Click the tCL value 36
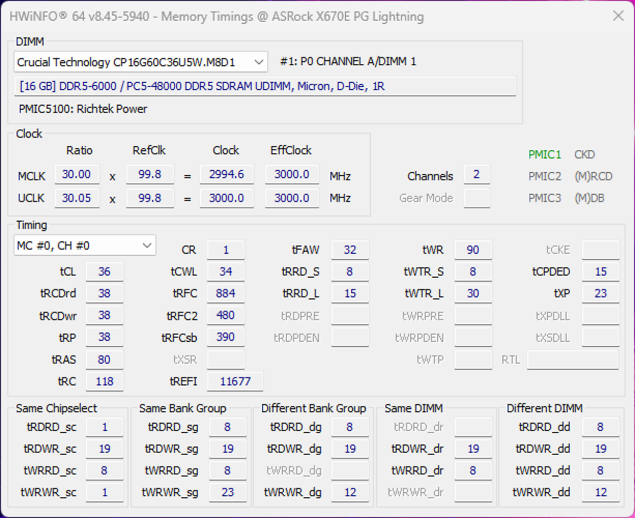The height and width of the screenshot is (518, 635). (x=104, y=272)
